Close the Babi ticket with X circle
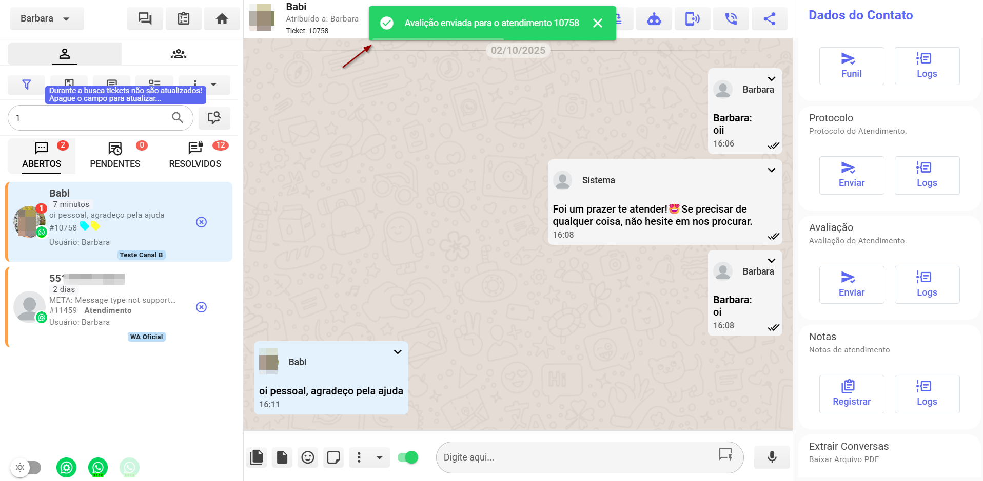 (202, 222)
